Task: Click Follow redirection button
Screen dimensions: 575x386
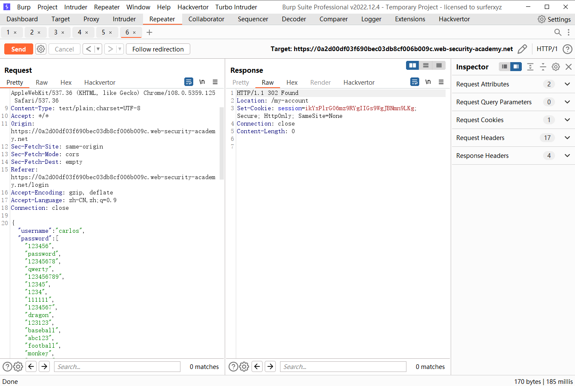Action: pos(158,49)
